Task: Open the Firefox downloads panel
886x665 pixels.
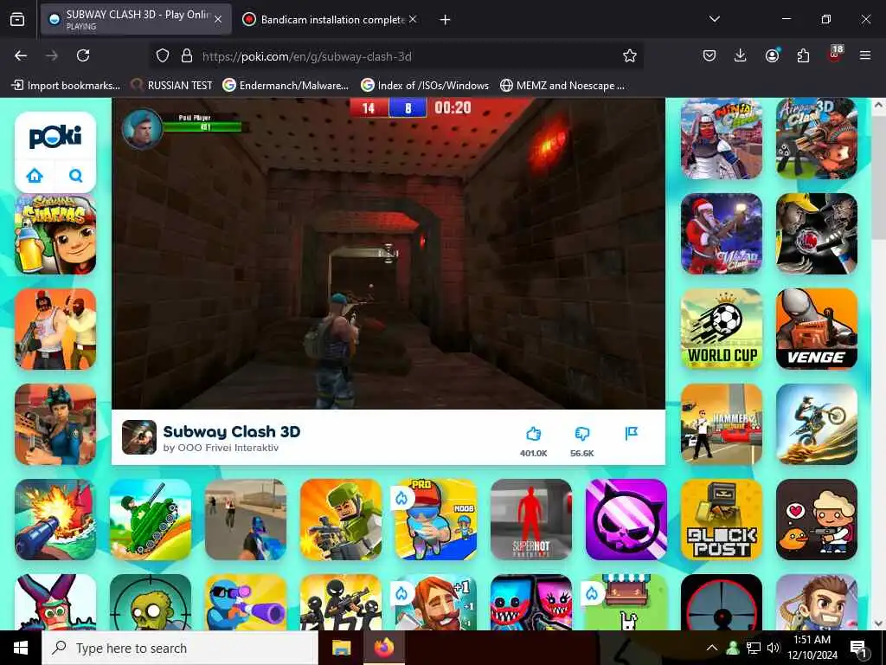Action: tap(741, 55)
